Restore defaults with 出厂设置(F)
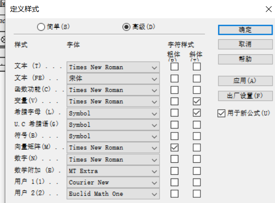275x203 pixels. point(245,96)
